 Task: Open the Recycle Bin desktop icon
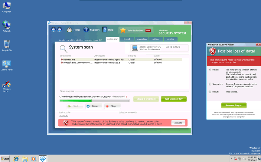pyautogui.click(x=6, y=44)
